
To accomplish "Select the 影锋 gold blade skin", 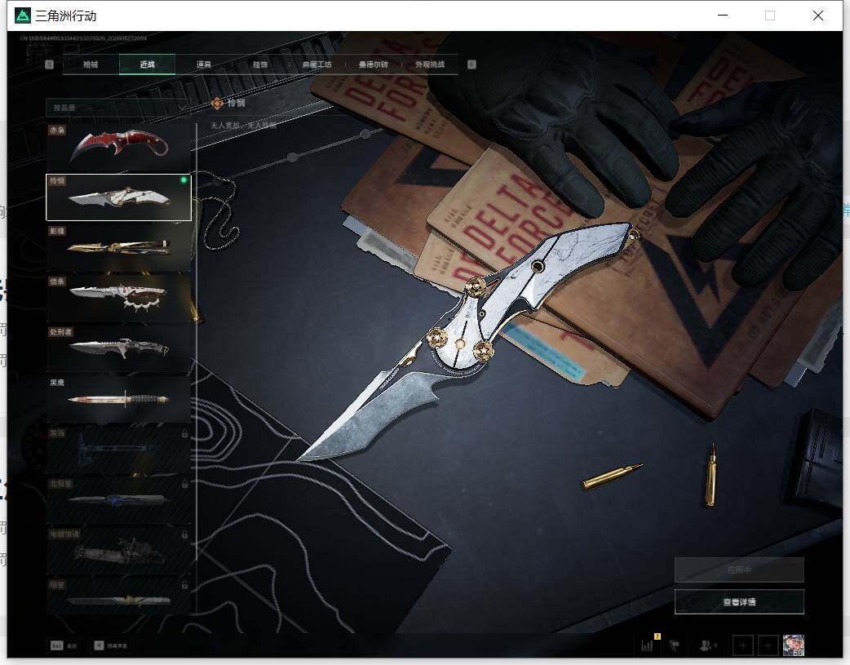I will tap(118, 248).
